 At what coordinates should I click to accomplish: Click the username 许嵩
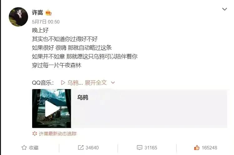pos(37,12)
